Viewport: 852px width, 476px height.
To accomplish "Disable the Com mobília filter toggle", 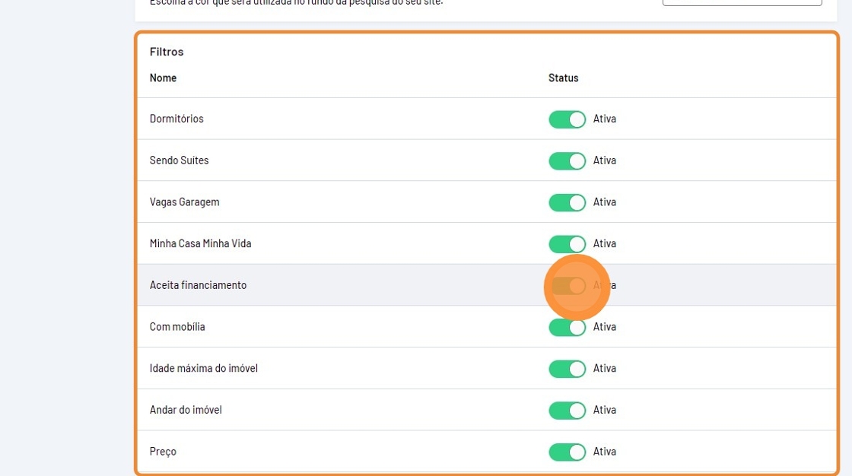I will (x=567, y=327).
